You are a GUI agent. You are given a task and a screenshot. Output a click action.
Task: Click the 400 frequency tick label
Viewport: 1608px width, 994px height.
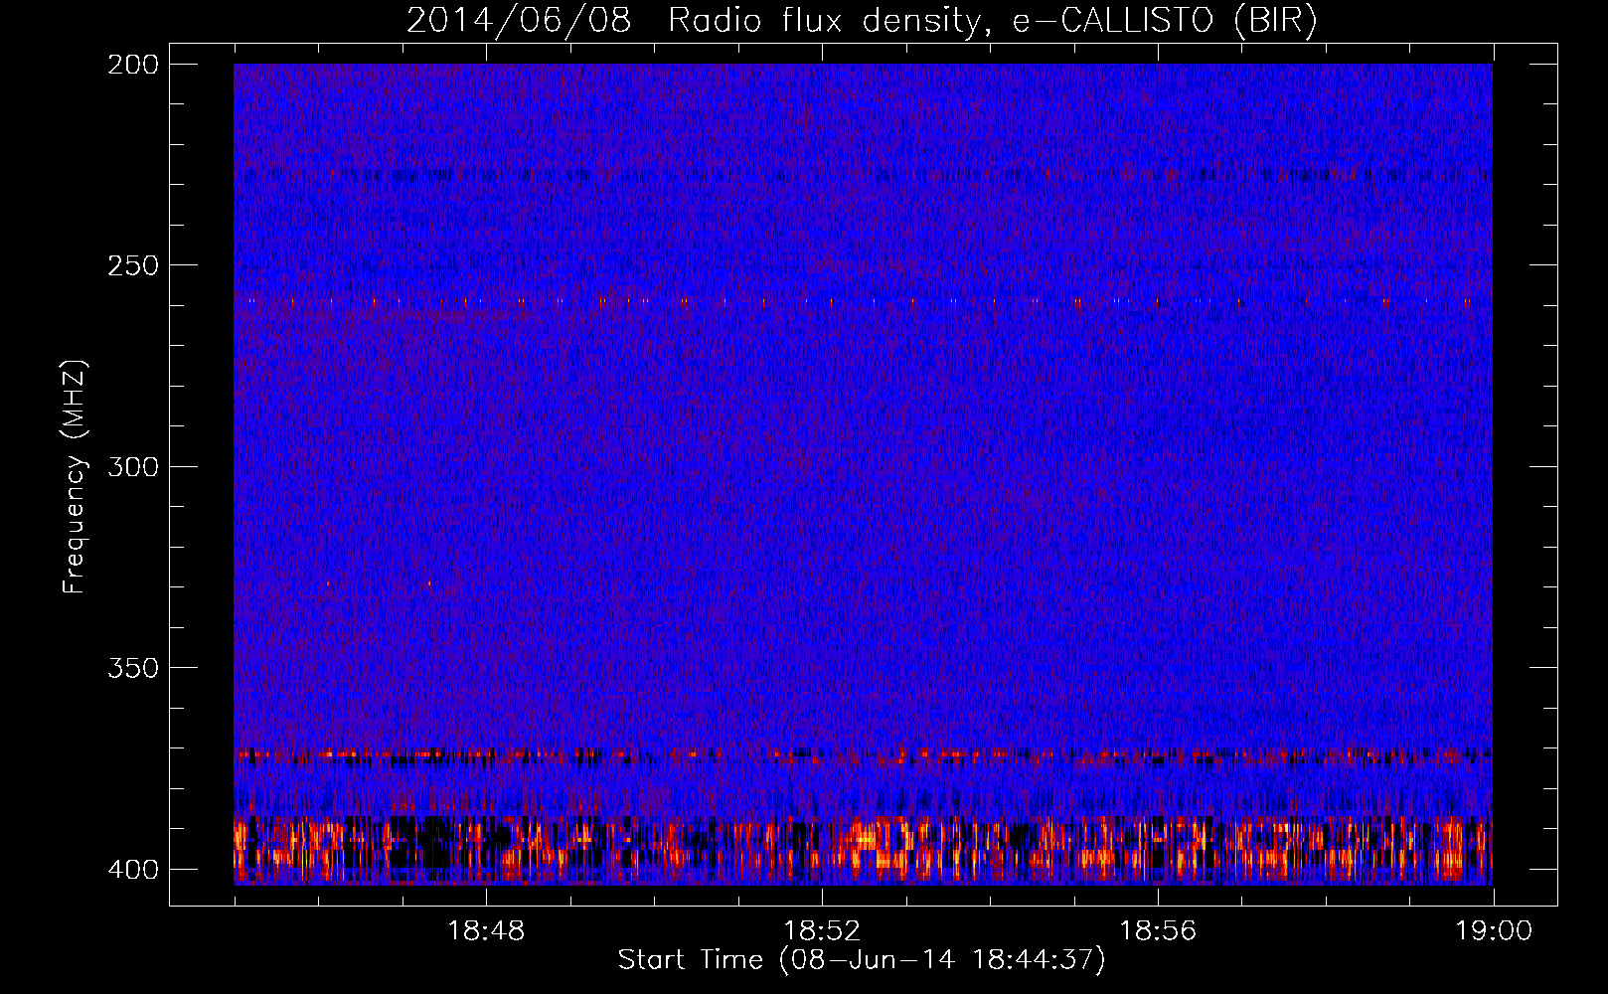point(133,869)
